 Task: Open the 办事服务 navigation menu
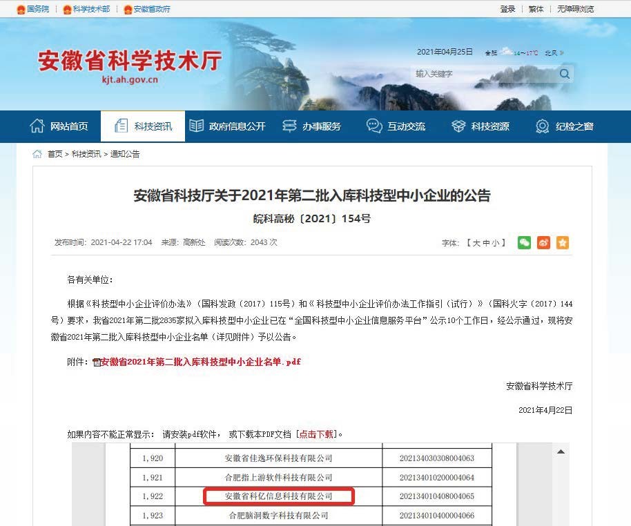(312, 126)
